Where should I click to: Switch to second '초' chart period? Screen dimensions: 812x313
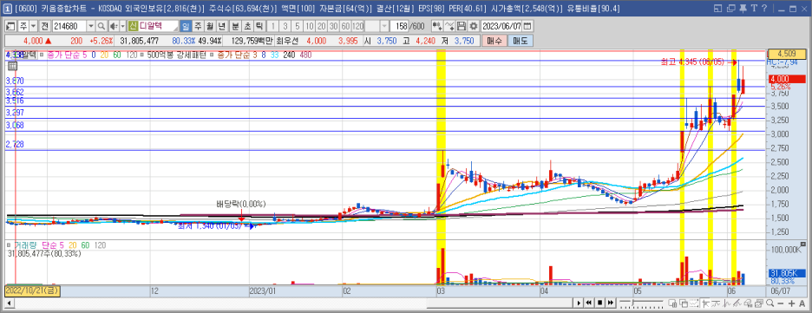pyautogui.click(x=247, y=26)
